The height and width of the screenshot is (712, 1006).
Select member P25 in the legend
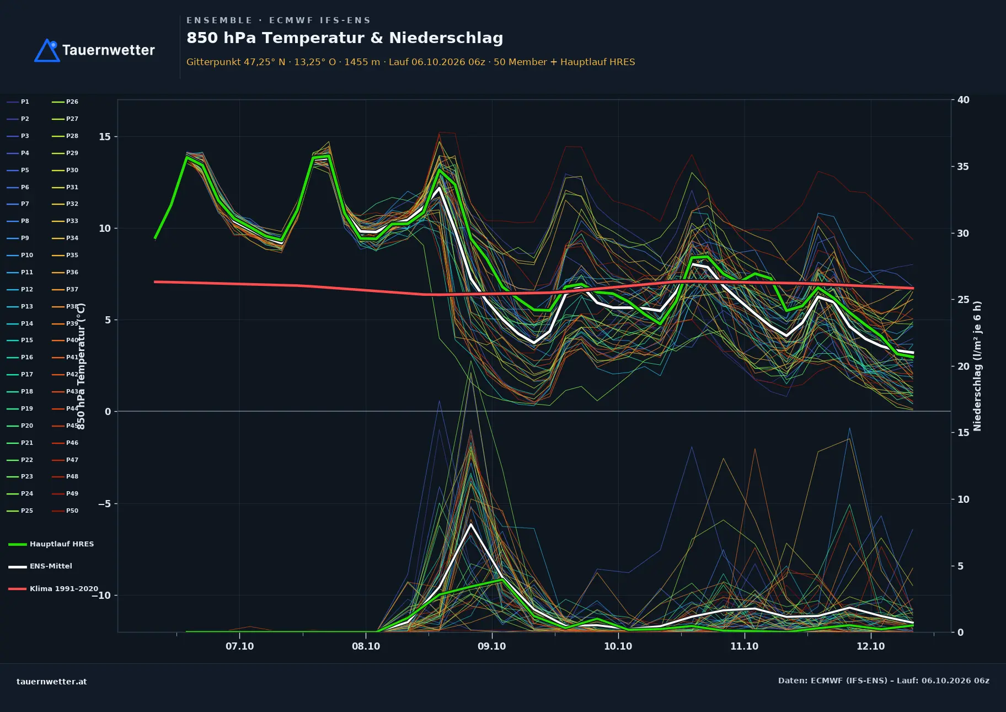click(x=20, y=511)
